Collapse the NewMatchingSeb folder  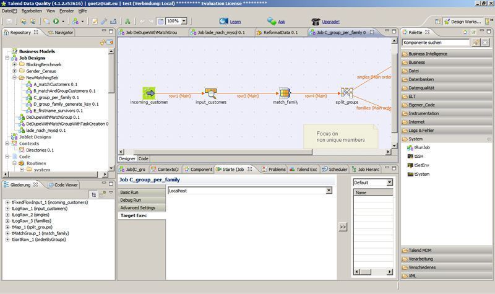[x=14, y=77]
